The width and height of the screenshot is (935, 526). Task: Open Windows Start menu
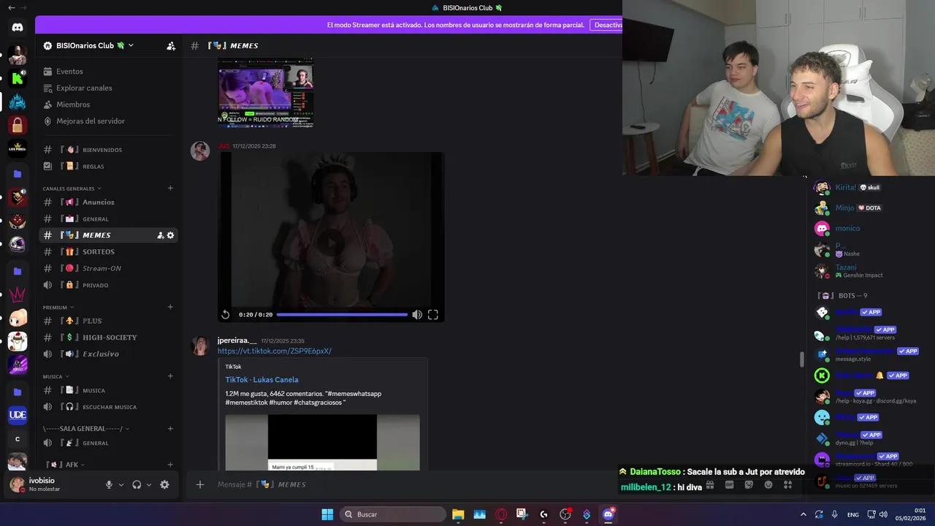tap(327, 514)
